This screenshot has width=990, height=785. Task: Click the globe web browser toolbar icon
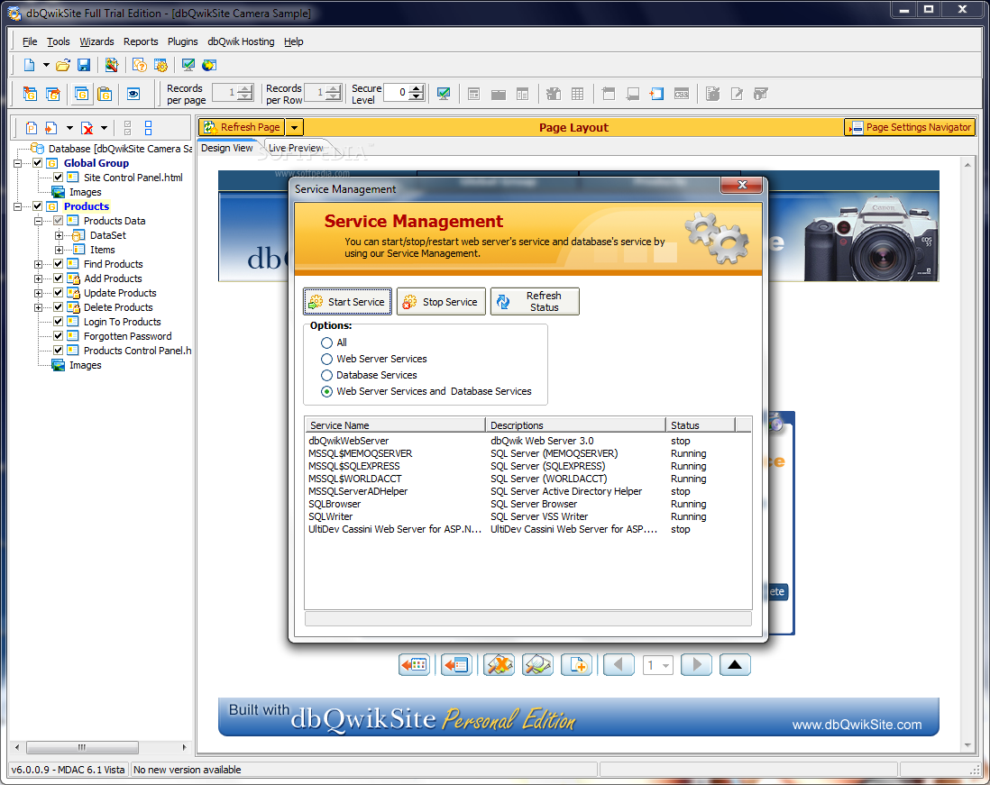[x=209, y=65]
